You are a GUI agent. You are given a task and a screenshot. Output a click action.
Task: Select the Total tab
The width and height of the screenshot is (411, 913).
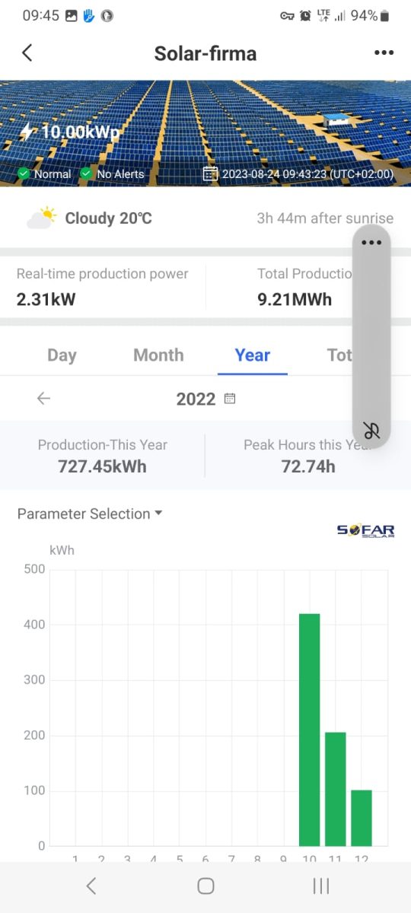339,355
